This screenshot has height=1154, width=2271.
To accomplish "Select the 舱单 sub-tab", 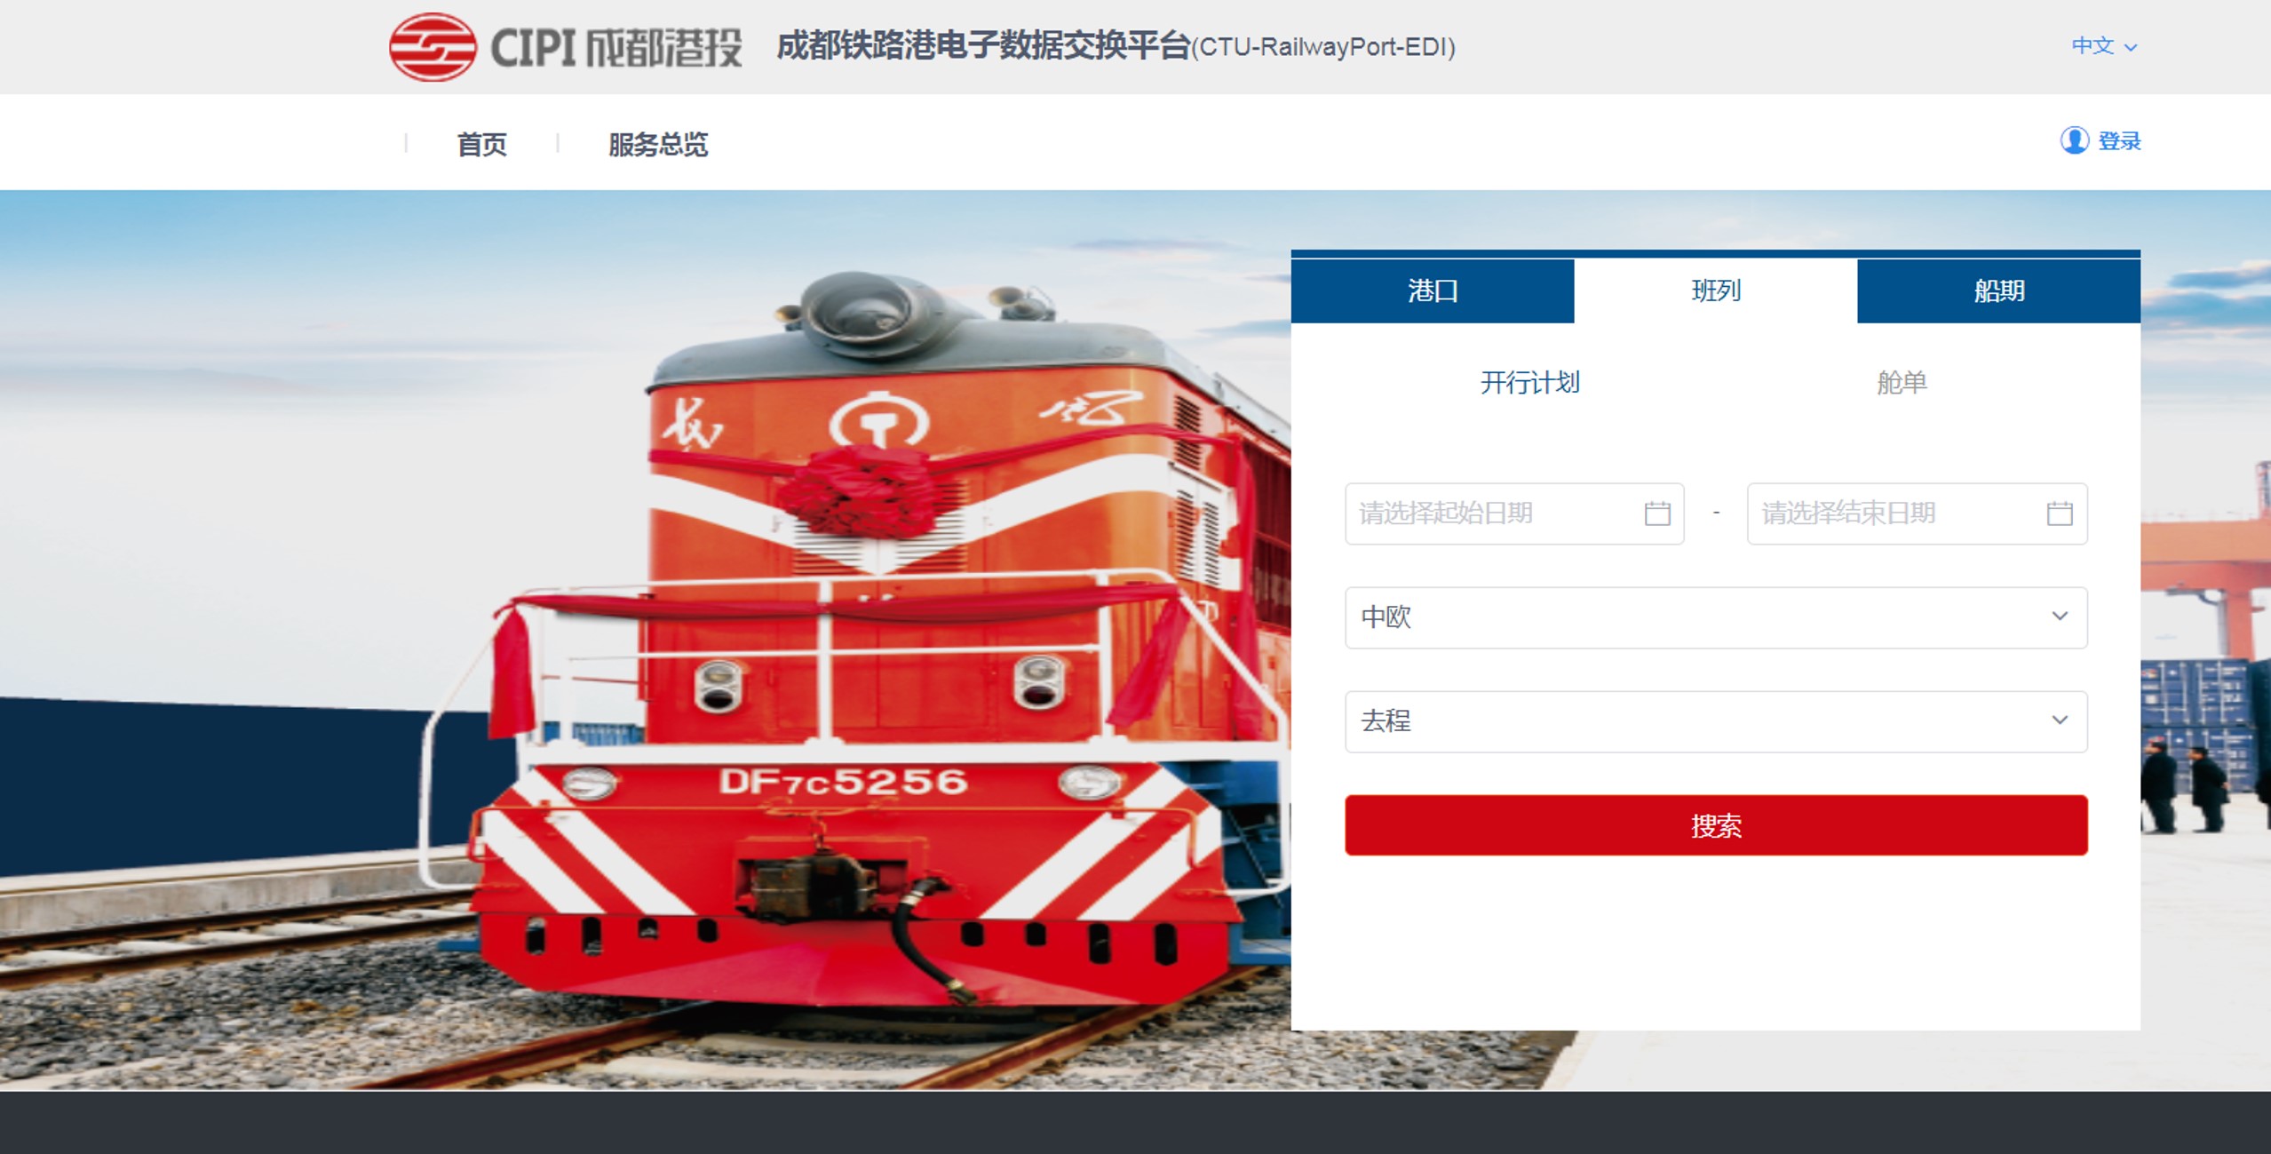I will pos(1902,383).
